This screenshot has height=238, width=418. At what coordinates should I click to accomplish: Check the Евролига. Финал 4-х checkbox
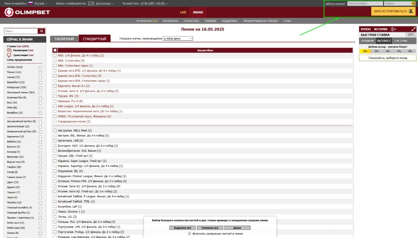(55, 86)
